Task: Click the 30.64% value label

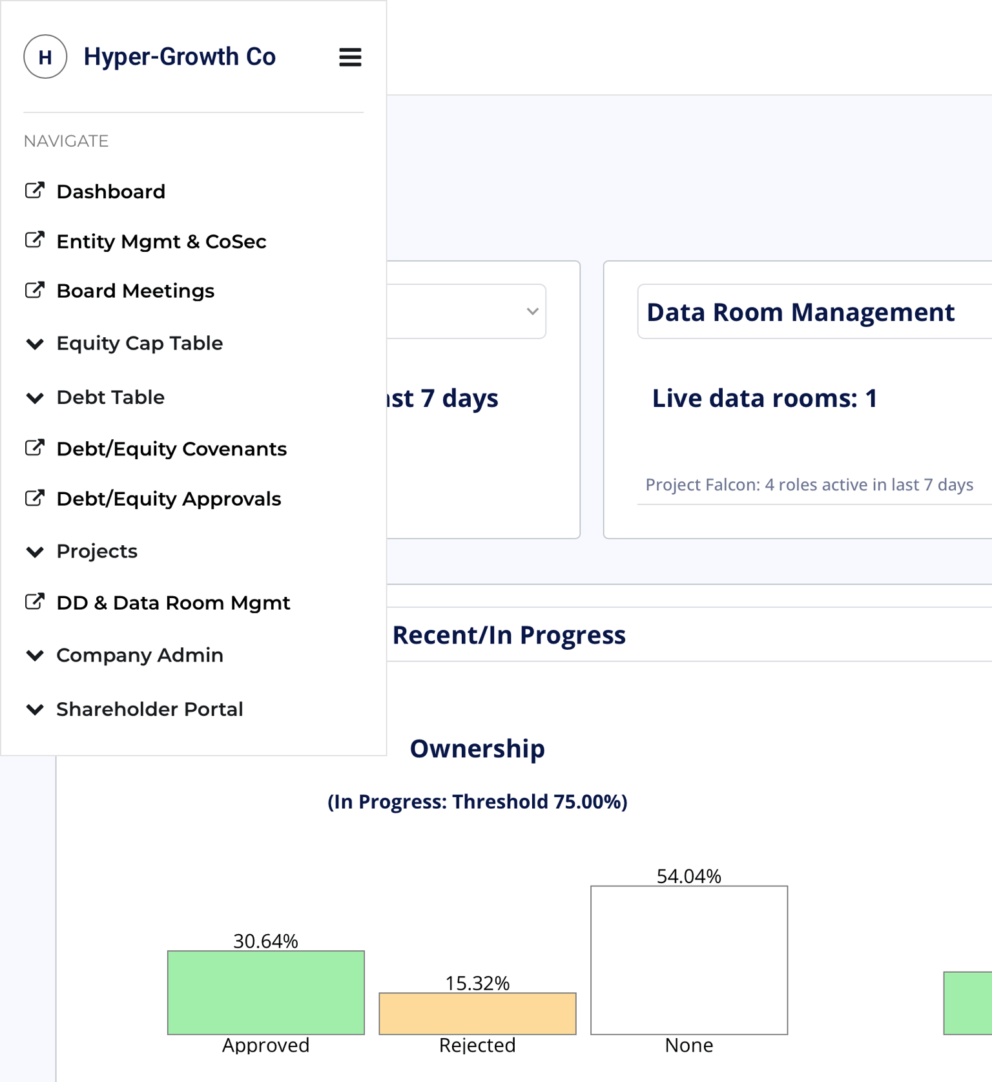Action: pos(266,941)
